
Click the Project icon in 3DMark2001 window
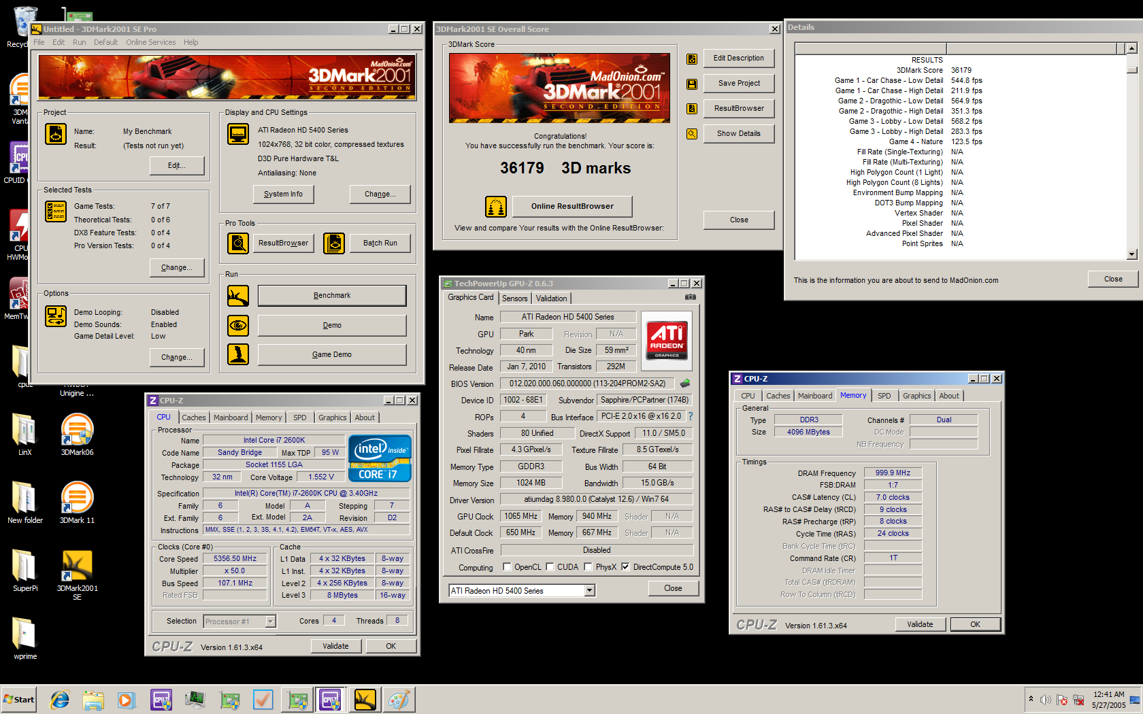coord(56,134)
